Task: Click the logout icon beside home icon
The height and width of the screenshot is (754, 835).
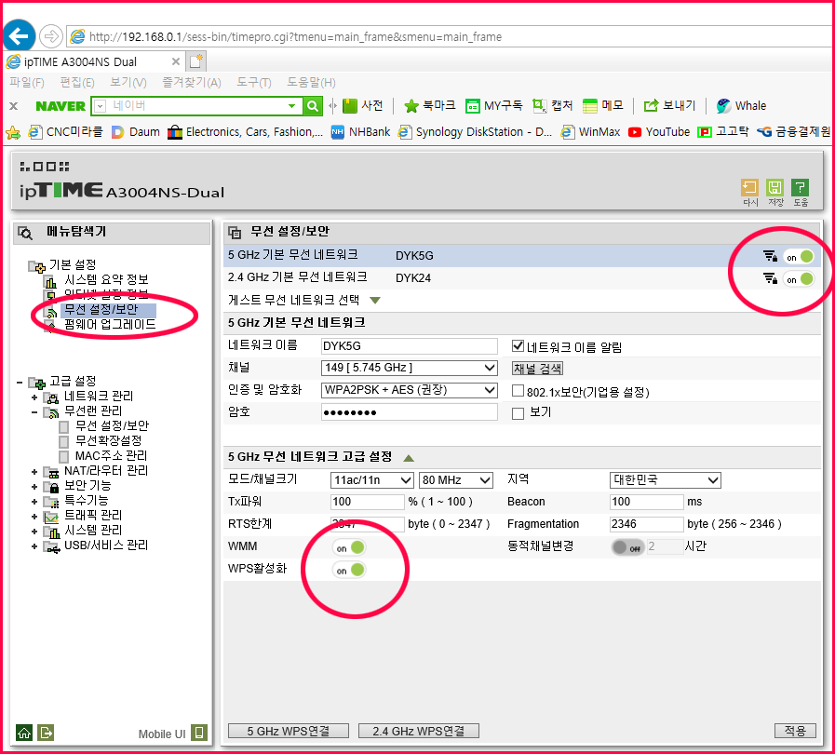Action: (x=46, y=733)
